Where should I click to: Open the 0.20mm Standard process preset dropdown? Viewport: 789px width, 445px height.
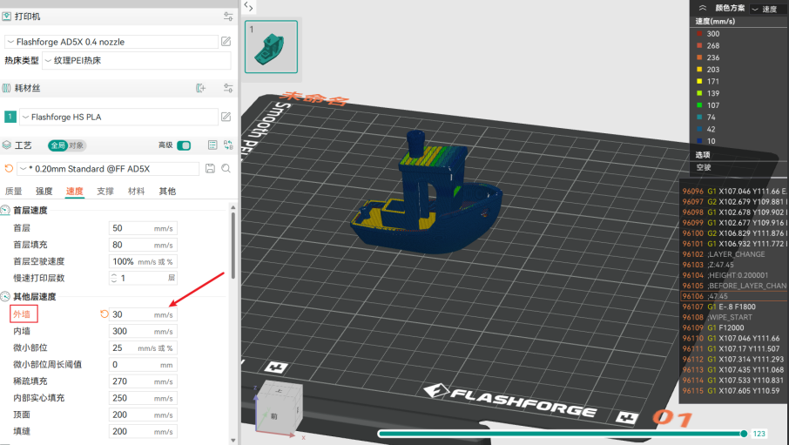click(x=109, y=168)
